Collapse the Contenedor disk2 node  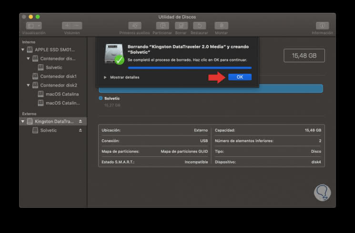[x=29, y=85]
